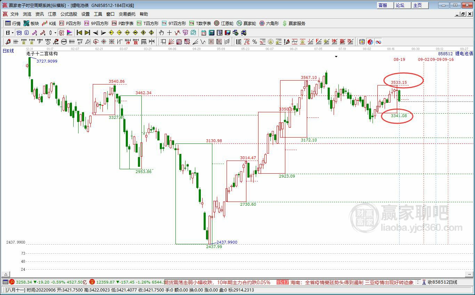Open the 交易委托 menu
The height and width of the screenshot is (295, 475).
click(127, 14)
